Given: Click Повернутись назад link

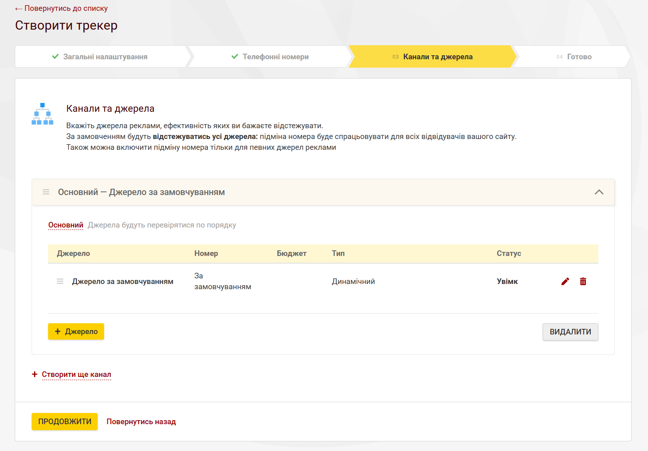Looking at the screenshot, I should (x=141, y=422).
